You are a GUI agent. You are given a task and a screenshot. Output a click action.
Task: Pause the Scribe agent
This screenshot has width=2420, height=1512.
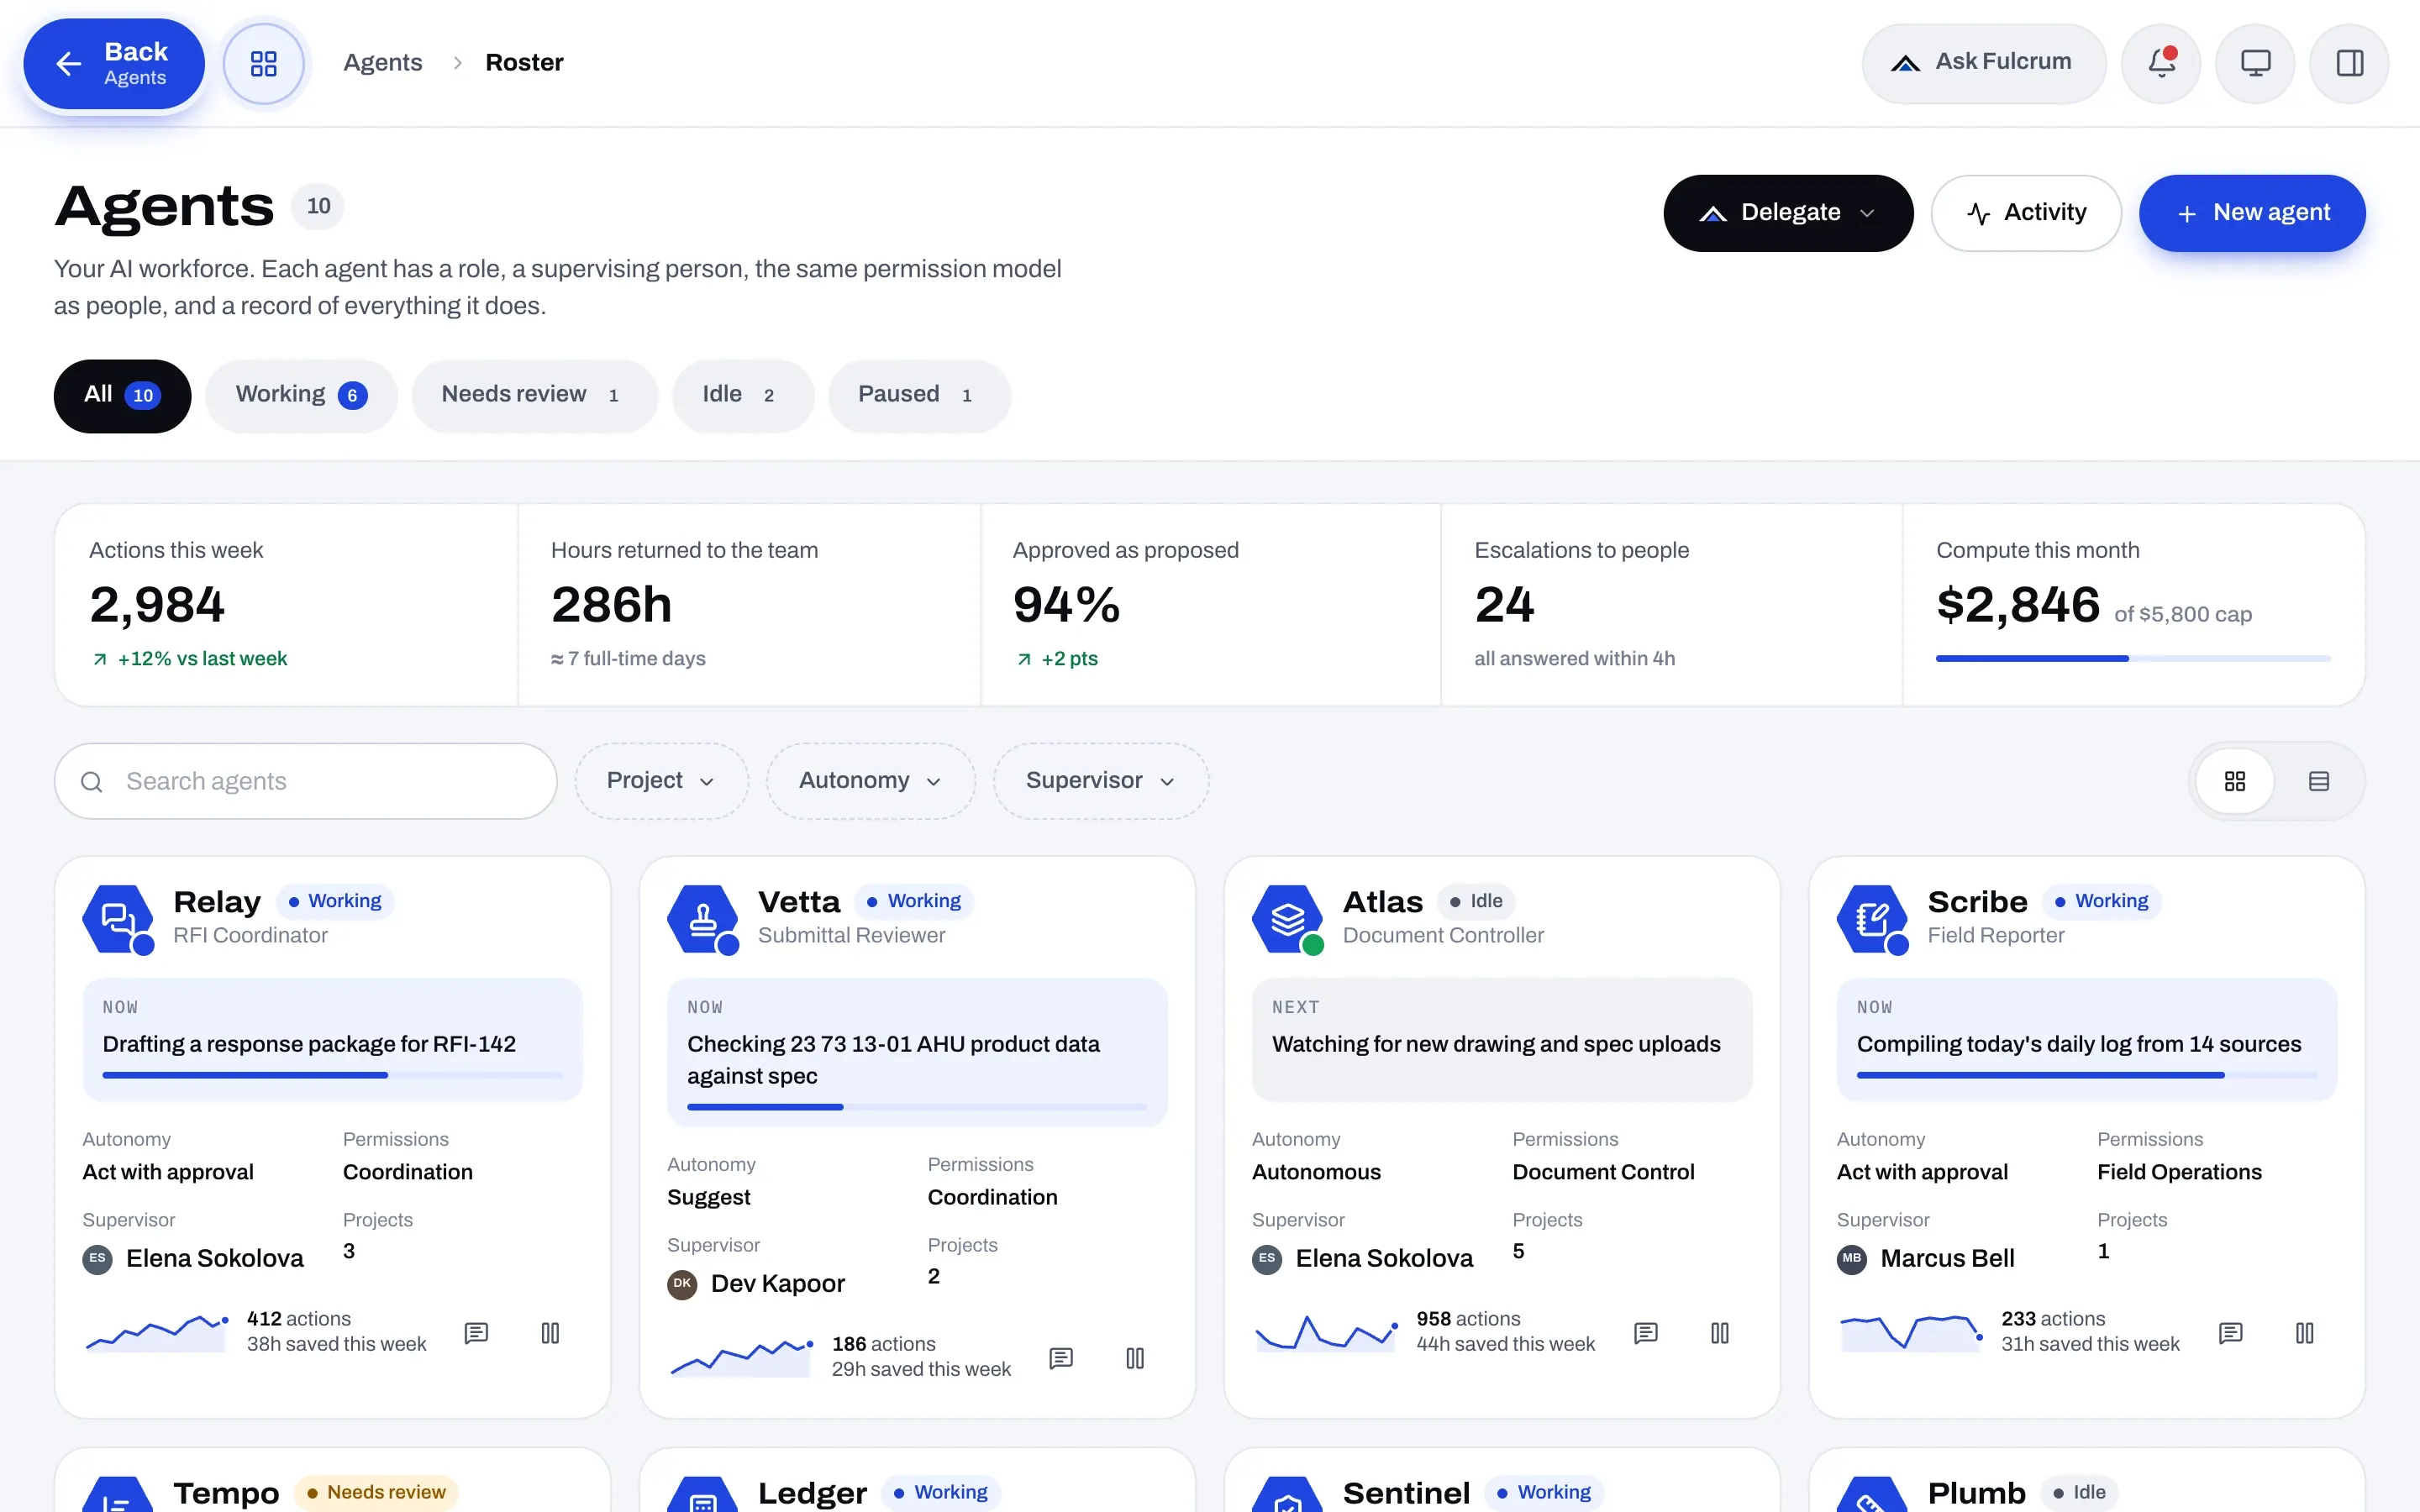coord(2305,1332)
